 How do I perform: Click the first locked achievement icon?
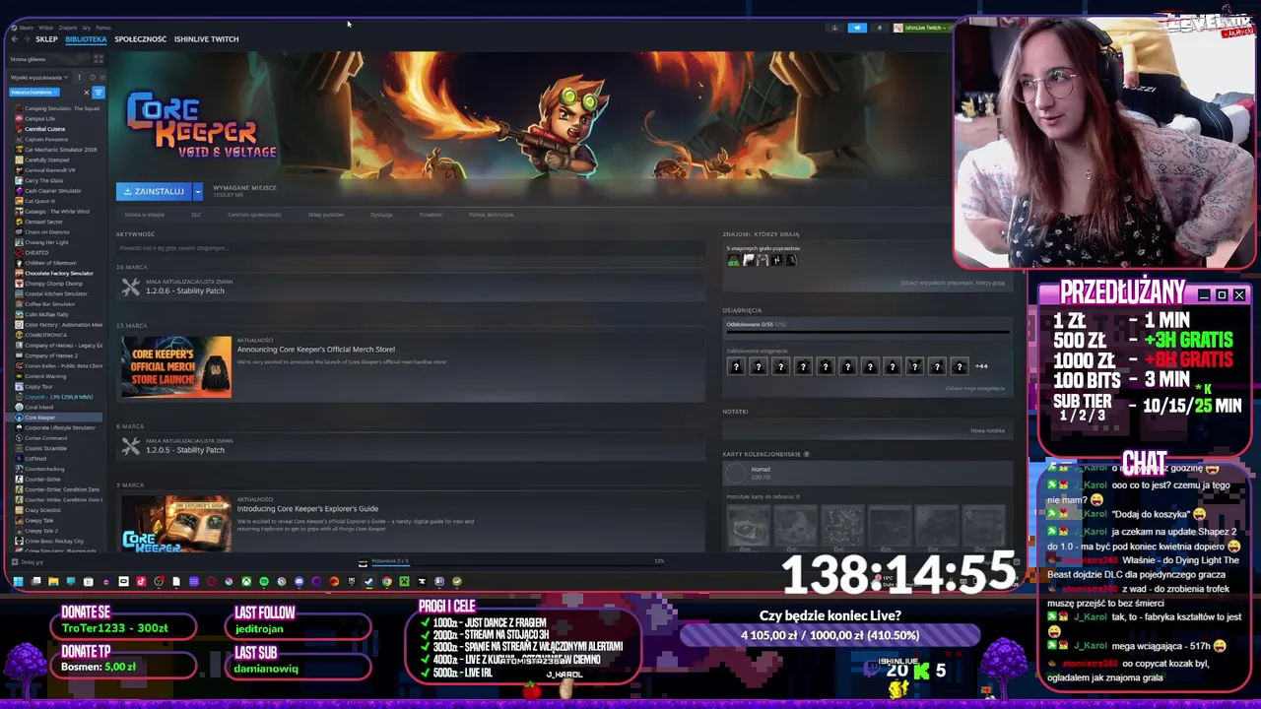736,366
